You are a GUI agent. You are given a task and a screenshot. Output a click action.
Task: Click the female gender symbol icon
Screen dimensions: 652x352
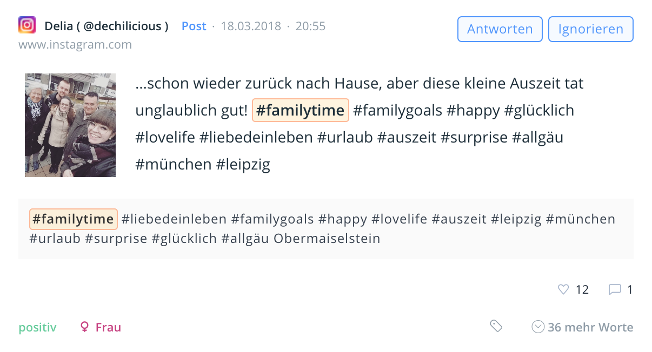[84, 327]
